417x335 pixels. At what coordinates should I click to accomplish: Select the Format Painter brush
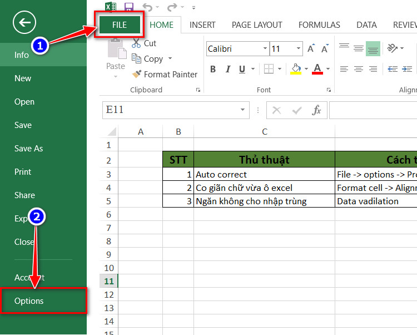[x=137, y=74]
